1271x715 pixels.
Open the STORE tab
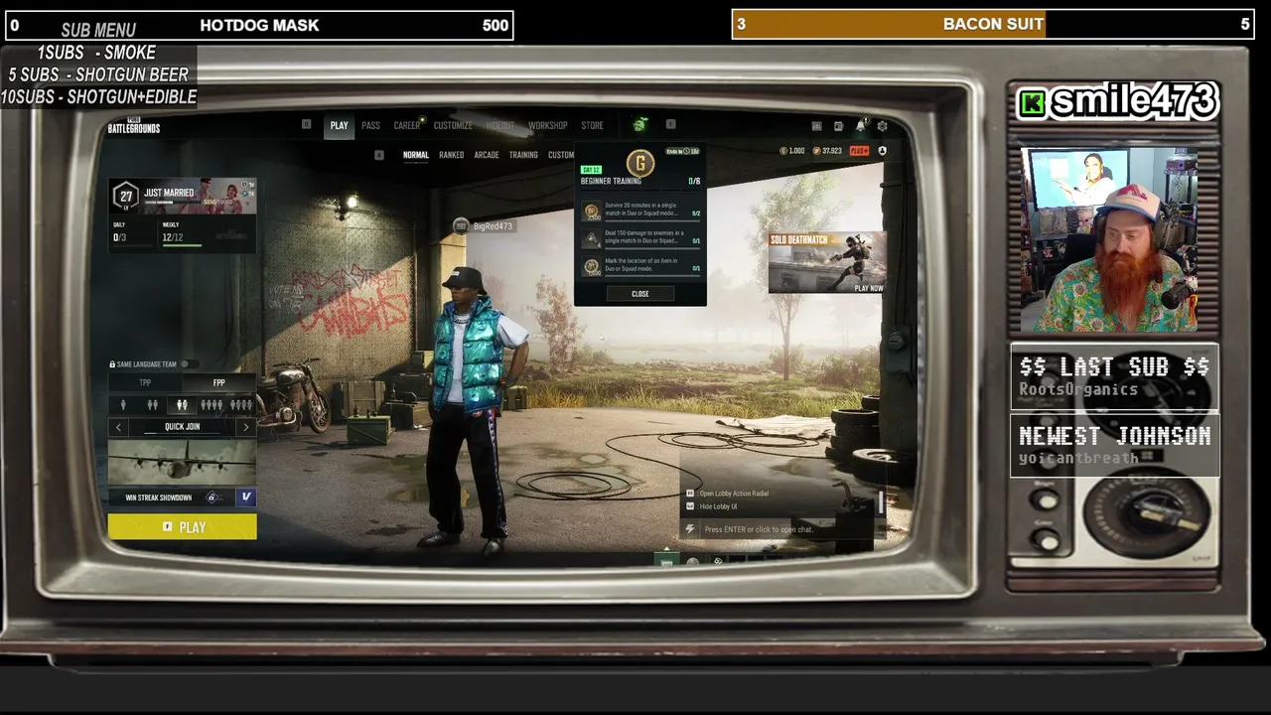point(593,126)
